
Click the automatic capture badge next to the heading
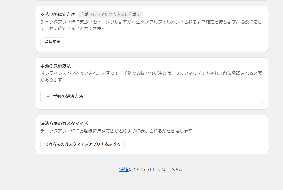111,14
